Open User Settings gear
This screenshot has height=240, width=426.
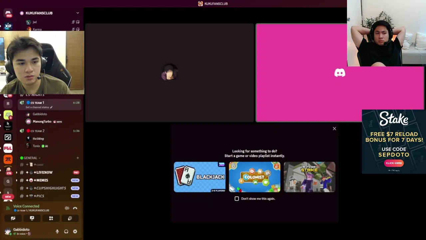coord(75,231)
